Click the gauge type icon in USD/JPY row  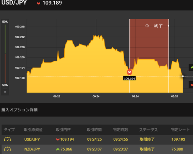coord(8,139)
